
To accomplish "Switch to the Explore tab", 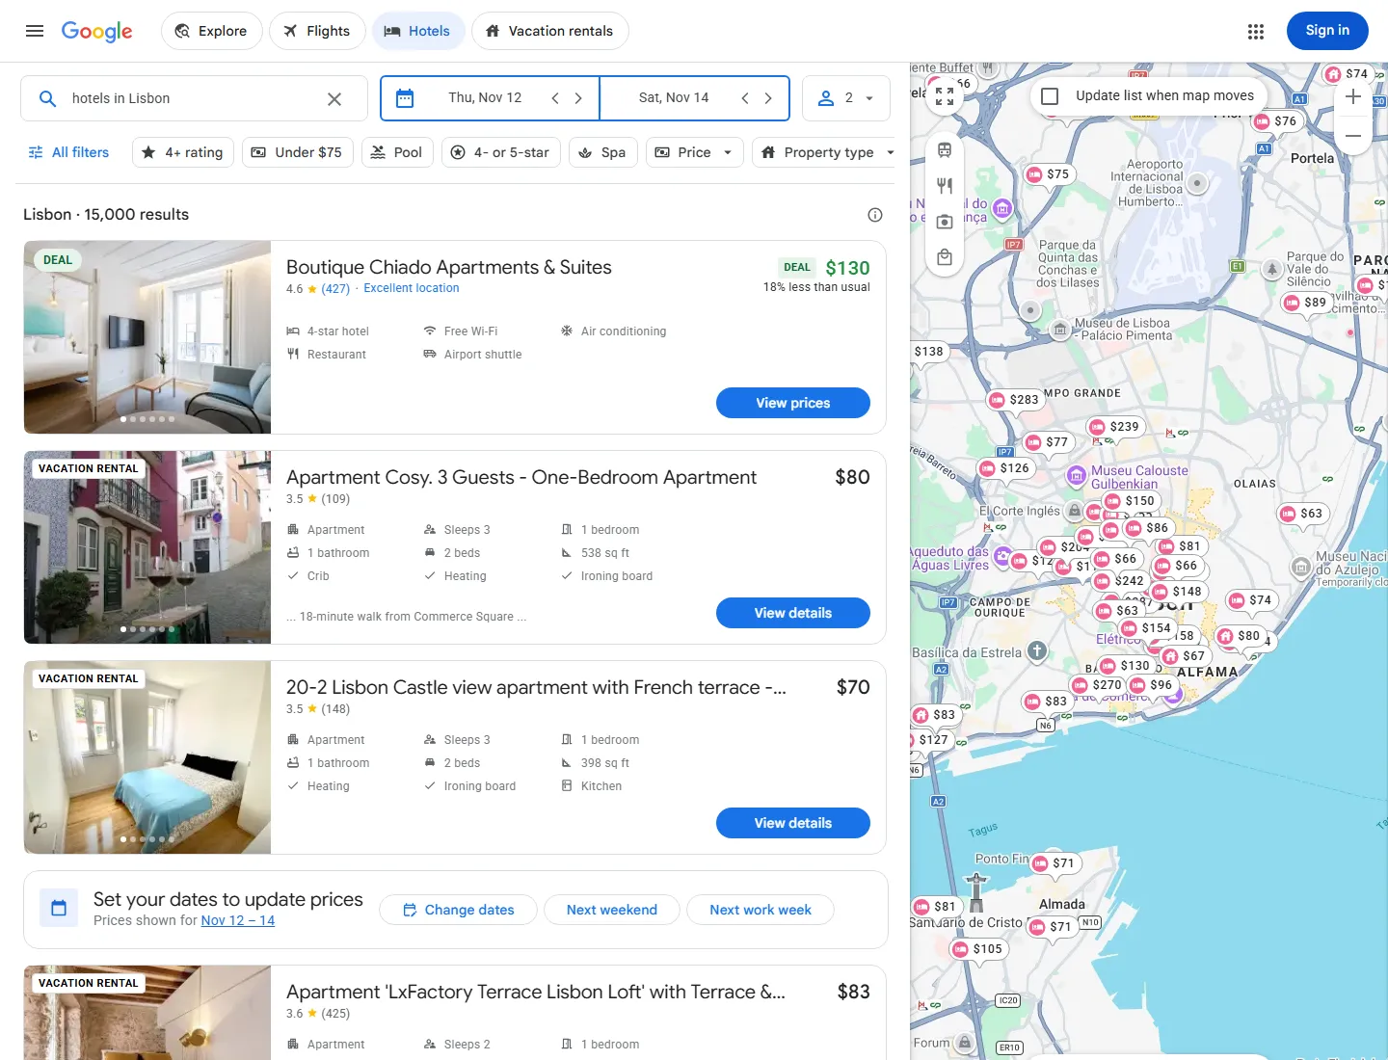I will coord(211,31).
